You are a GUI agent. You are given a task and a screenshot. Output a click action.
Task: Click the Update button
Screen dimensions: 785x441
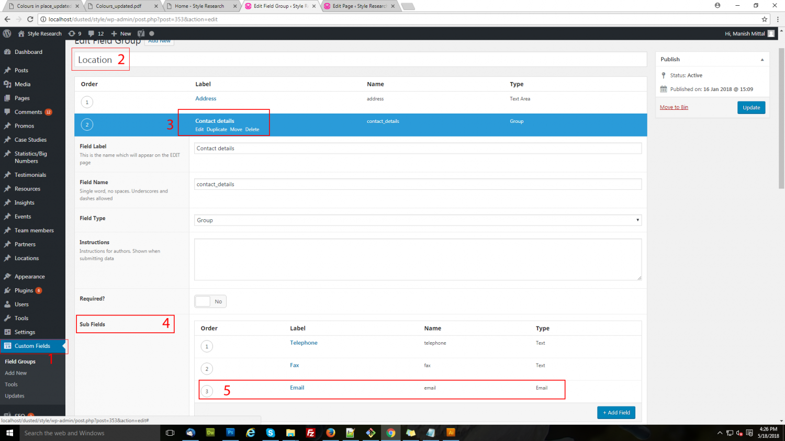[751, 108]
